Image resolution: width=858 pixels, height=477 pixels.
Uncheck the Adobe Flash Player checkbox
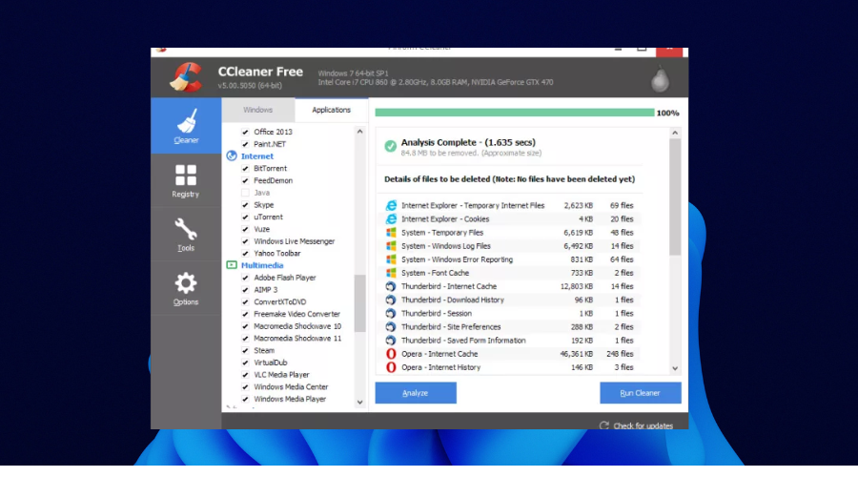coord(245,278)
